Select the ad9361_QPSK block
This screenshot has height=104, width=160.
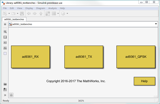(136, 57)
